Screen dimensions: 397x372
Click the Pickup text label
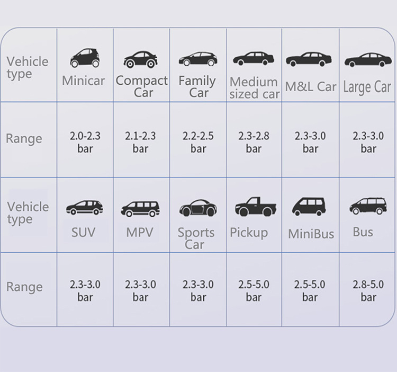(x=249, y=233)
